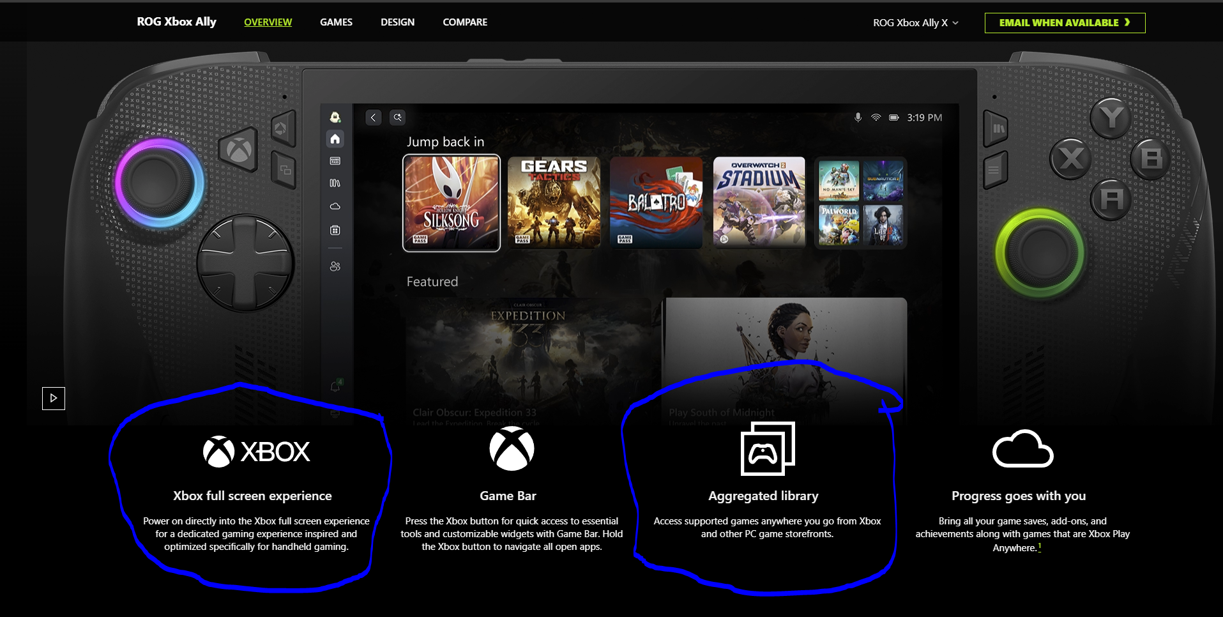
Task: Open the OVERVIEW tab
Action: point(268,22)
